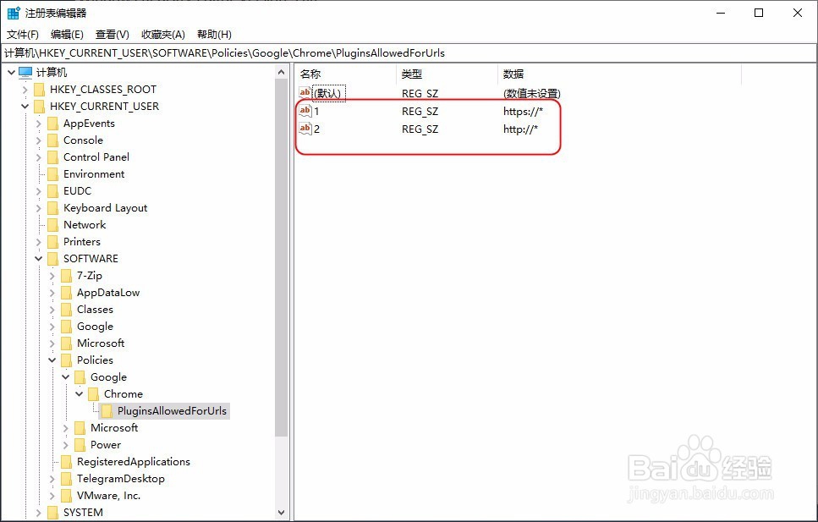The image size is (818, 522).
Task: Open the 帮助(H) menu
Action: (214, 35)
